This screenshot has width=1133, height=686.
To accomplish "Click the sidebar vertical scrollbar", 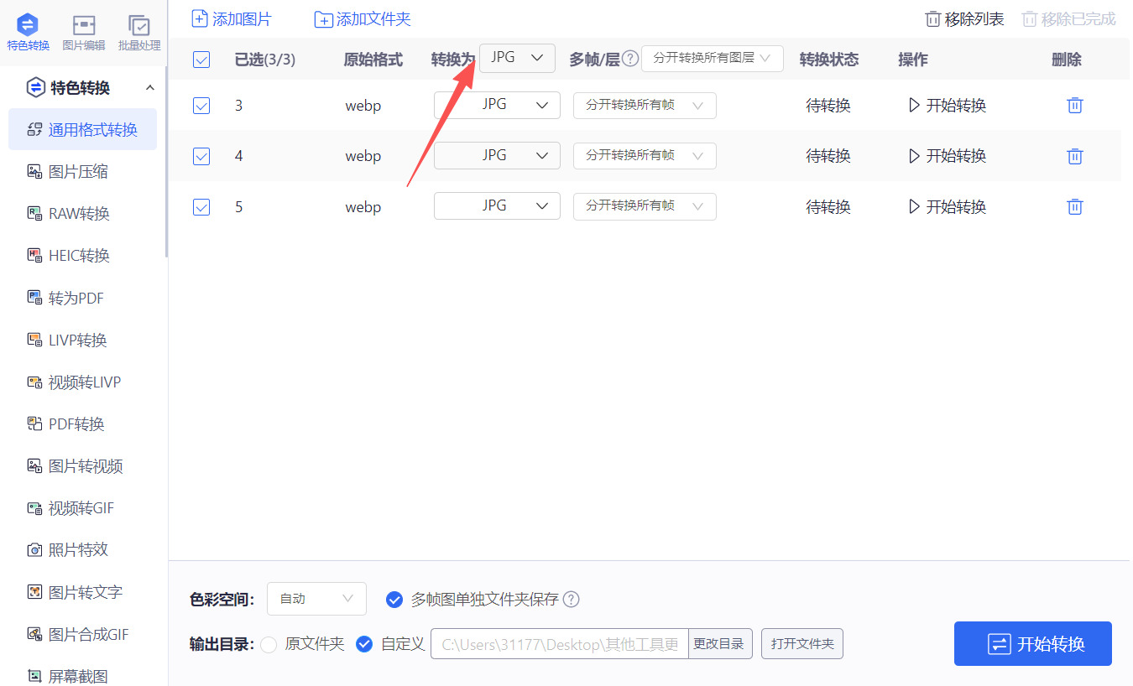I will tap(166, 164).
